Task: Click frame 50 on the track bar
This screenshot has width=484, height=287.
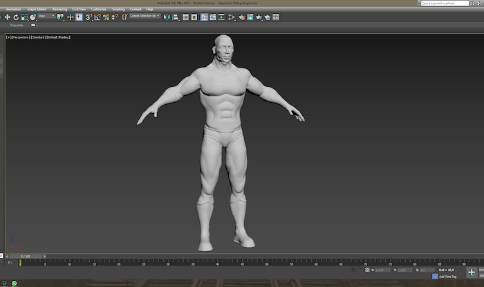Action: [x=267, y=263]
